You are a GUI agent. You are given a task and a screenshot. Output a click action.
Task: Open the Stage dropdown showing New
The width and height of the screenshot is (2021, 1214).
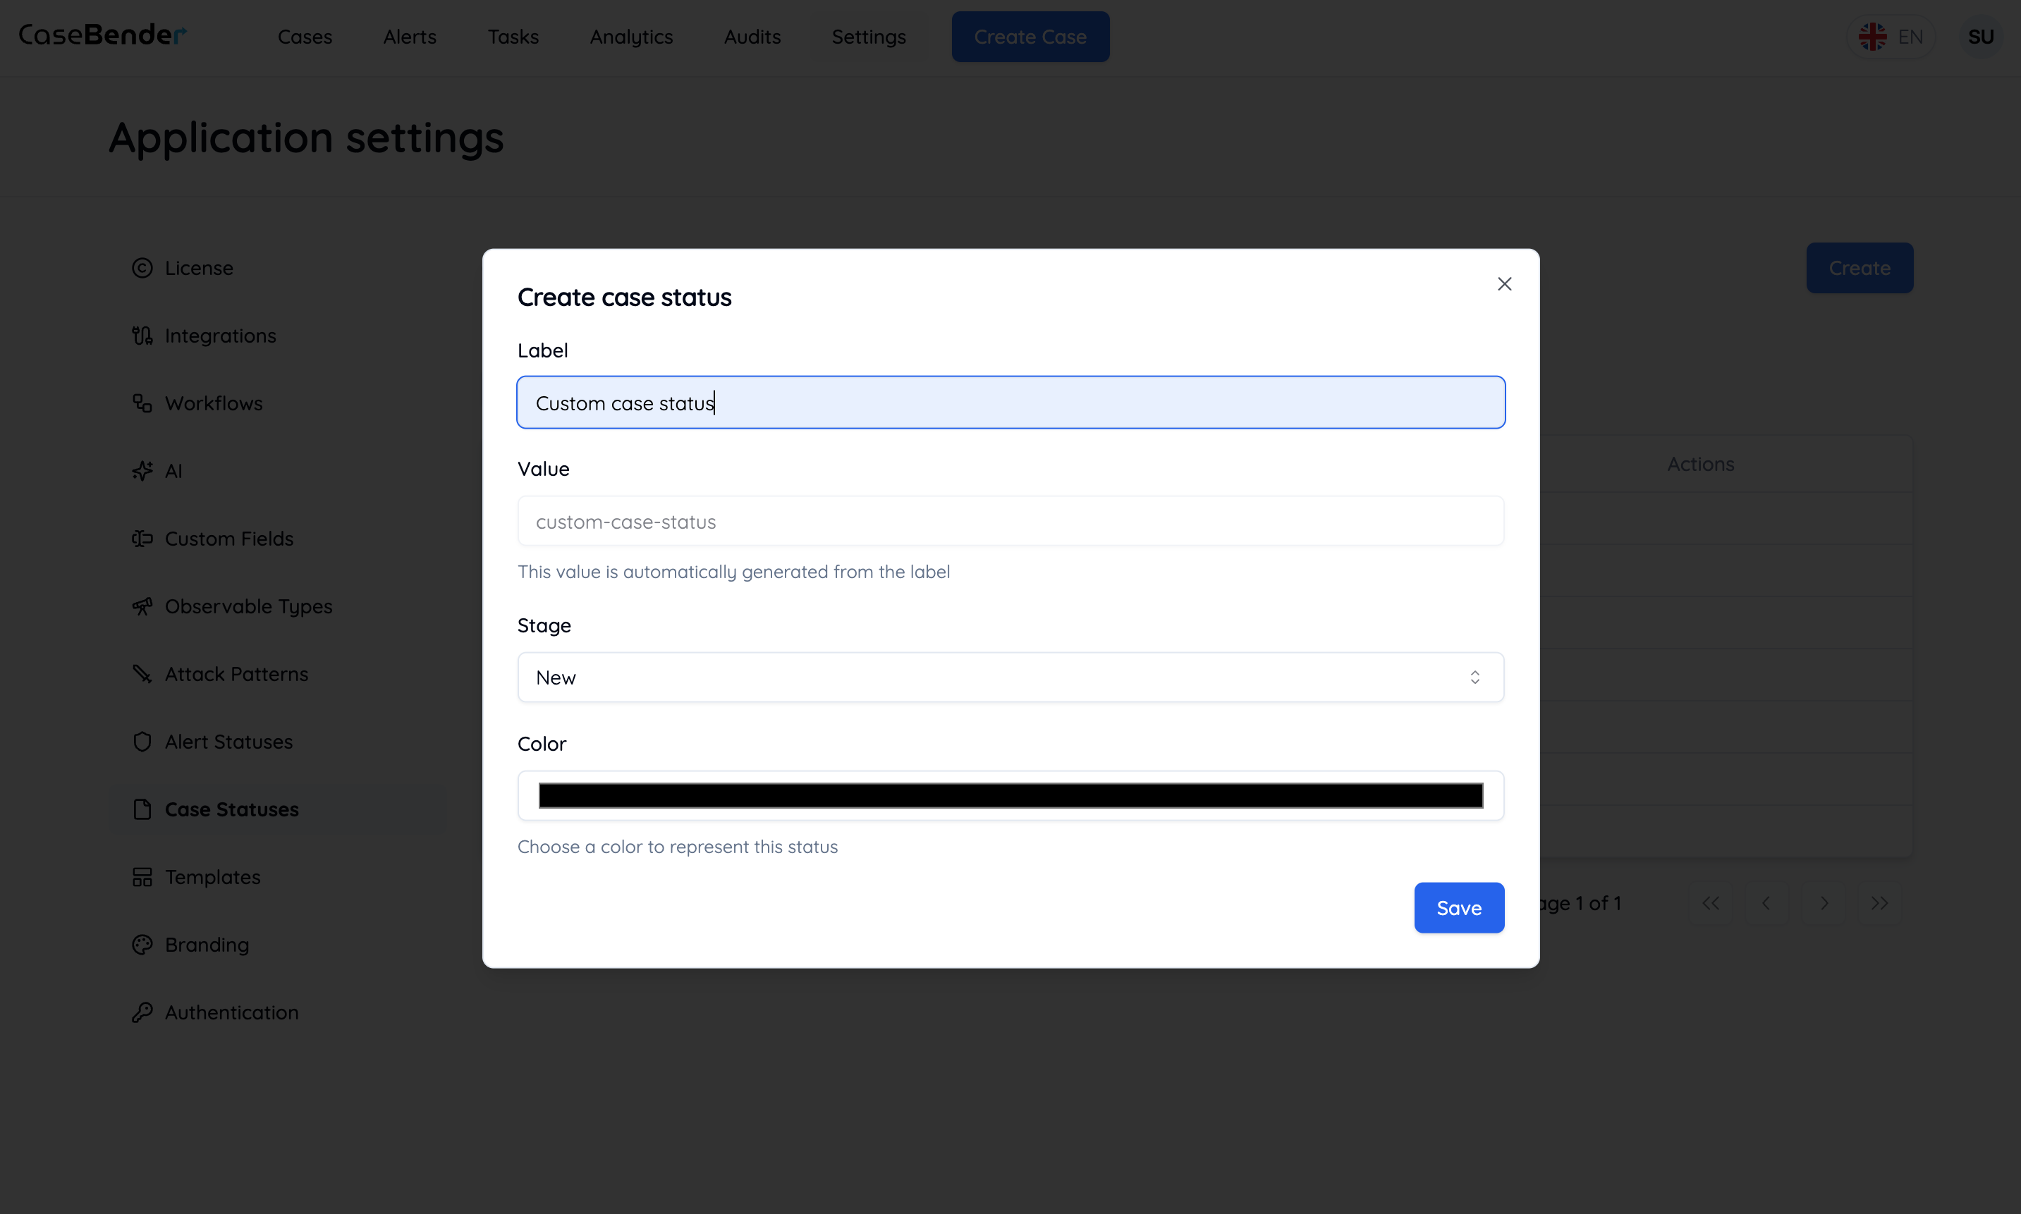tap(1010, 677)
